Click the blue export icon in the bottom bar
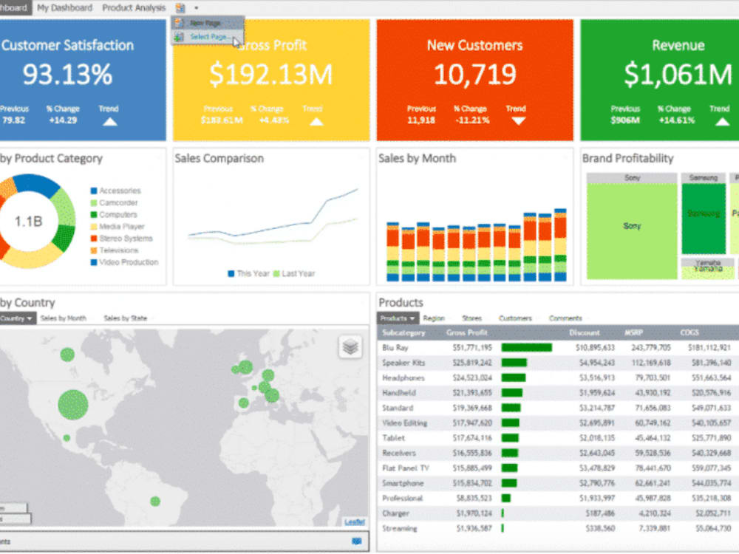739x554 pixels. pyautogui.click(x=357, y=541)
